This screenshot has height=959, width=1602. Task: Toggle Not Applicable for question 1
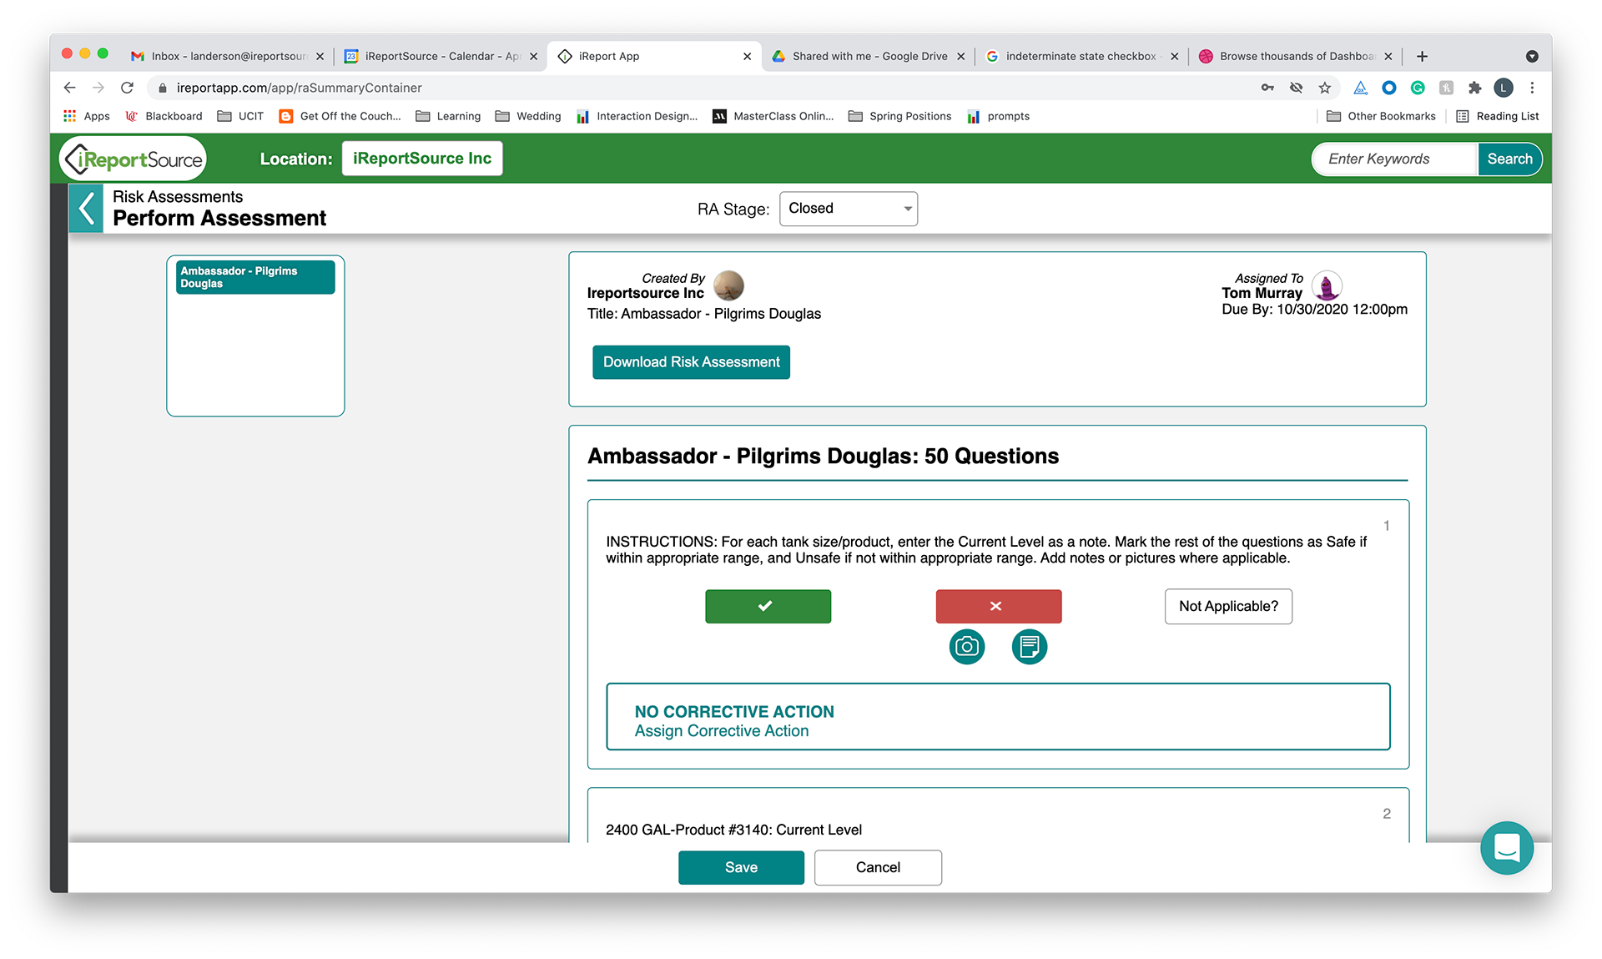coord(1228,607)
